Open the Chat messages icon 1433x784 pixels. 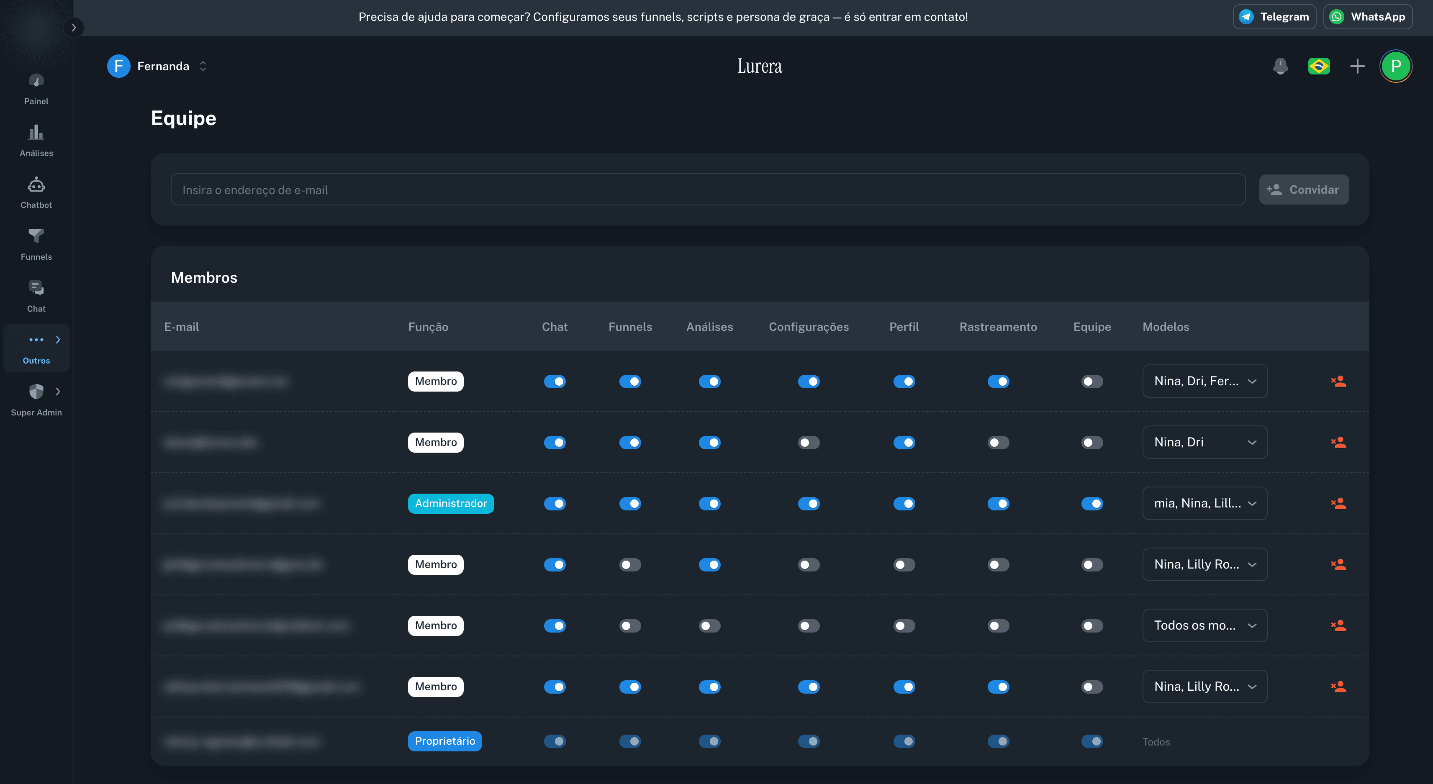click(36, 288)
